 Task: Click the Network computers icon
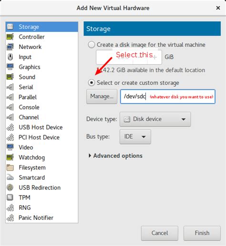point(10,47)
